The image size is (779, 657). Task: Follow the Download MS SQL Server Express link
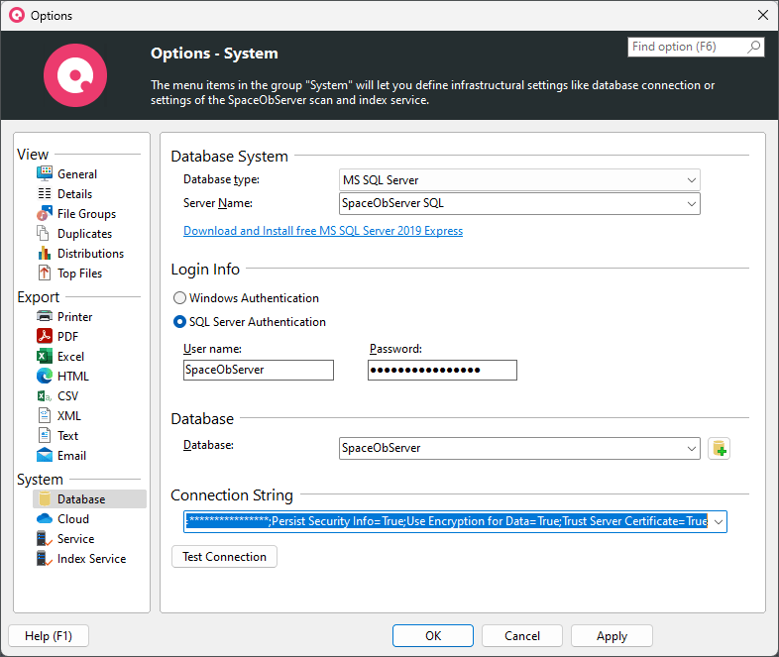[x=323, y=231]
